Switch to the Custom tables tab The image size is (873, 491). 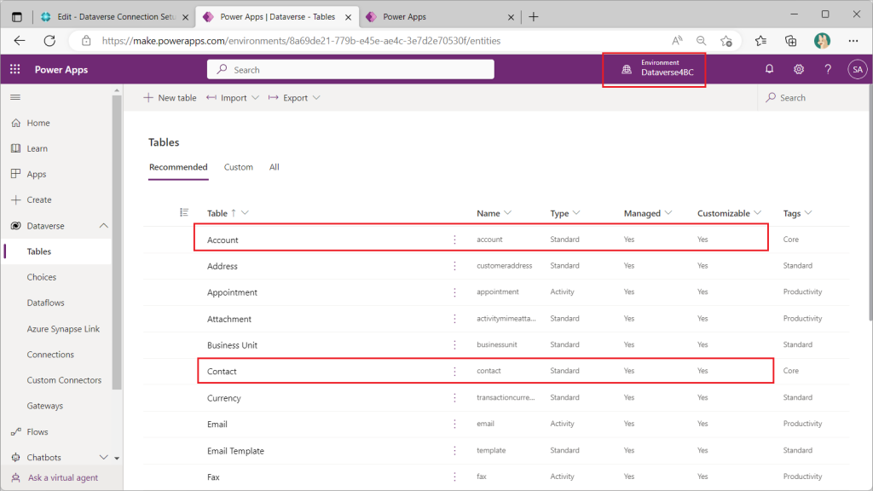click(x=239, y=167)
